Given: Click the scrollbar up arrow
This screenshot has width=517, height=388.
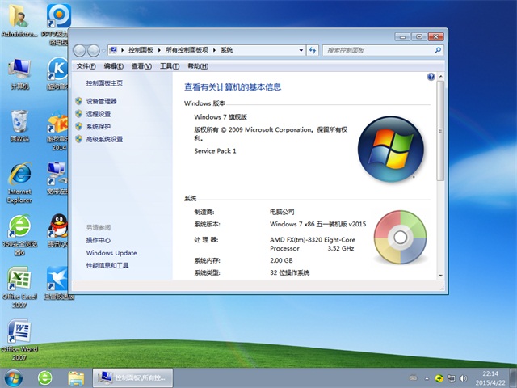Looking at the screenshot, I should coord(440,77).
